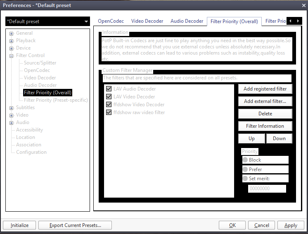Move filter Up in the list
The width and height of the screenshot is (308, 234).
pyautogui.click(x=251, y=138)
